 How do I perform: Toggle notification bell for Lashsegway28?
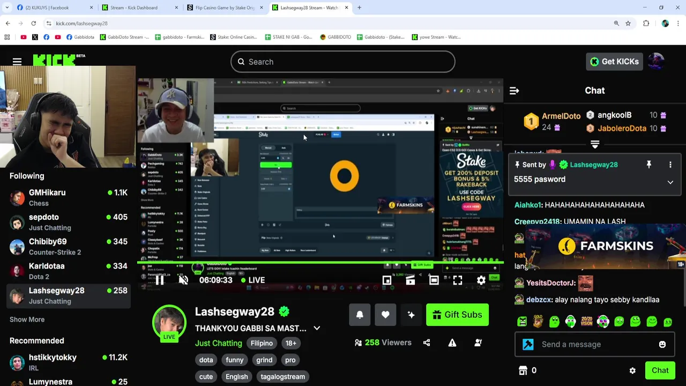[x=360, y=315]
